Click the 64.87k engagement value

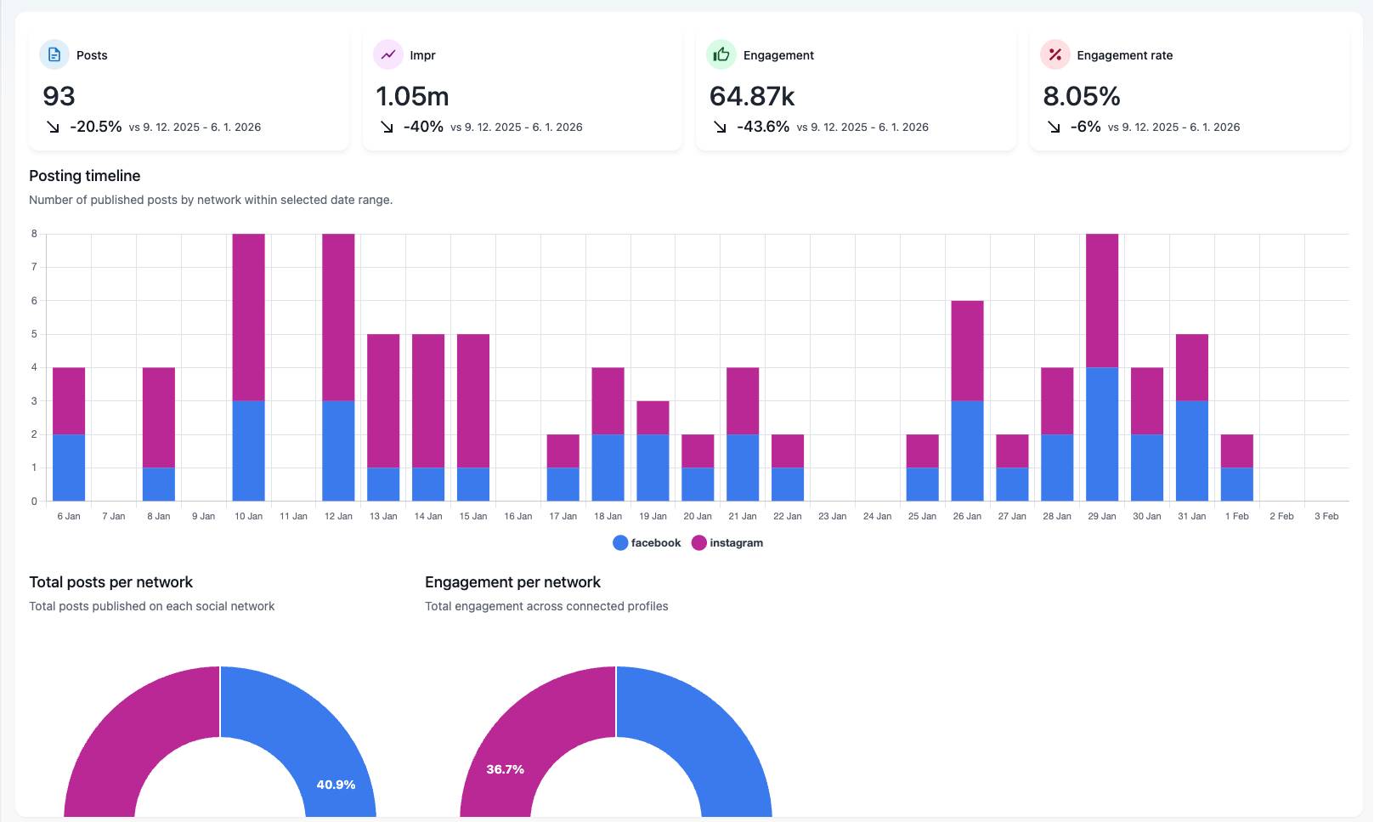752,96
